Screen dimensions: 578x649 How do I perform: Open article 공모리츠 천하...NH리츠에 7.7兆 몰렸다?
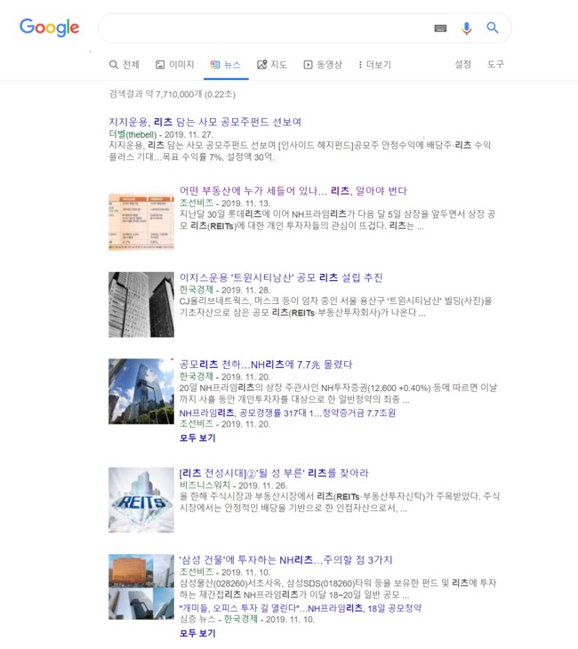[x=266, y=365]
